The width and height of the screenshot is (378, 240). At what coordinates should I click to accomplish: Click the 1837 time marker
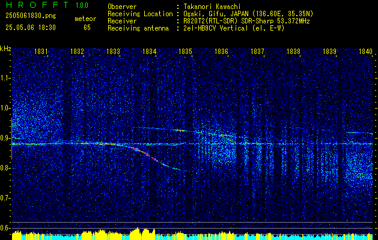pos(257,51)
